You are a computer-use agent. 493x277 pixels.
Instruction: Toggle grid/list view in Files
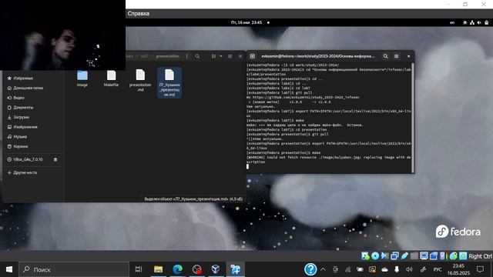214,56
